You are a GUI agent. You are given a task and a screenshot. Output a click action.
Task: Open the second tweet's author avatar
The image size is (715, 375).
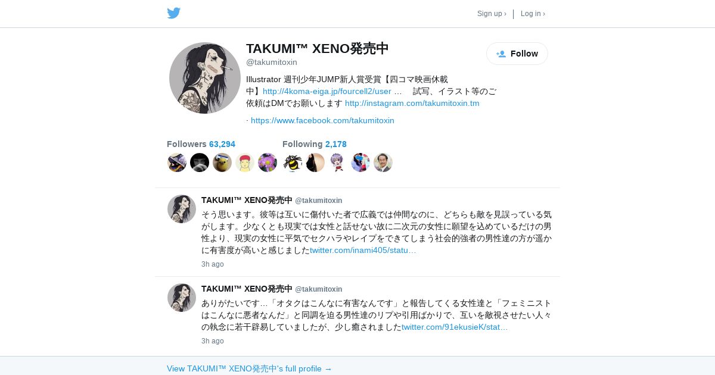[x=182, y=298]
